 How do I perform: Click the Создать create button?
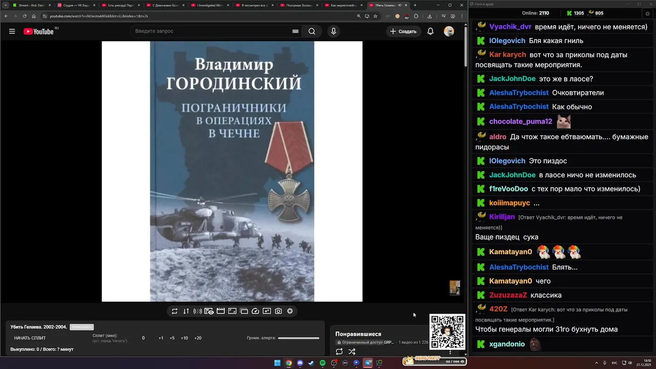[x=403, y=31]
